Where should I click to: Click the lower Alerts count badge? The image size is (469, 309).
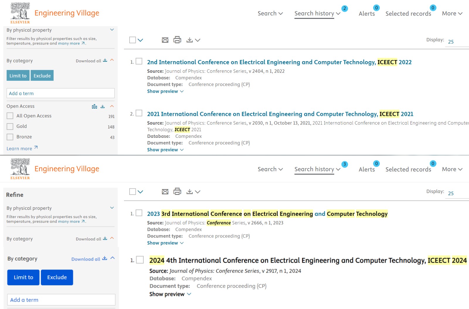376,164
